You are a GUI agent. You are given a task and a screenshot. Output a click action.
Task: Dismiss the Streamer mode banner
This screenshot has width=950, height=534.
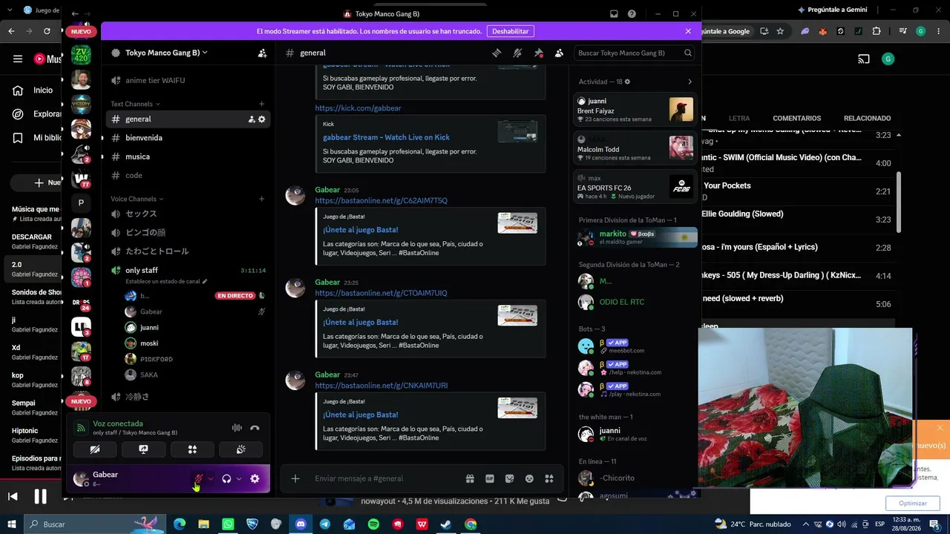tap(688, 31)
